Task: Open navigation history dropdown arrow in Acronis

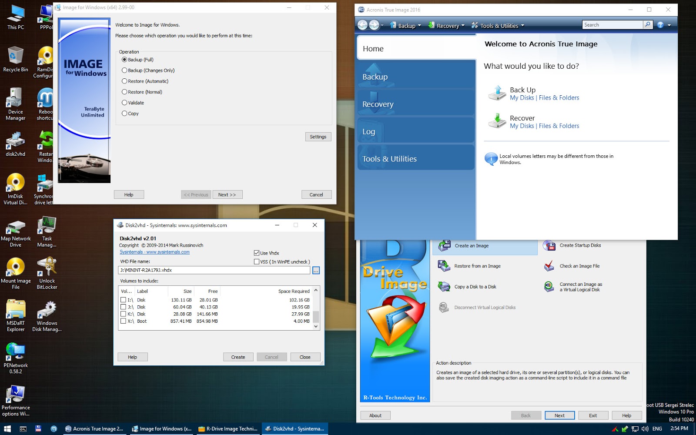Action: [382, 25]
